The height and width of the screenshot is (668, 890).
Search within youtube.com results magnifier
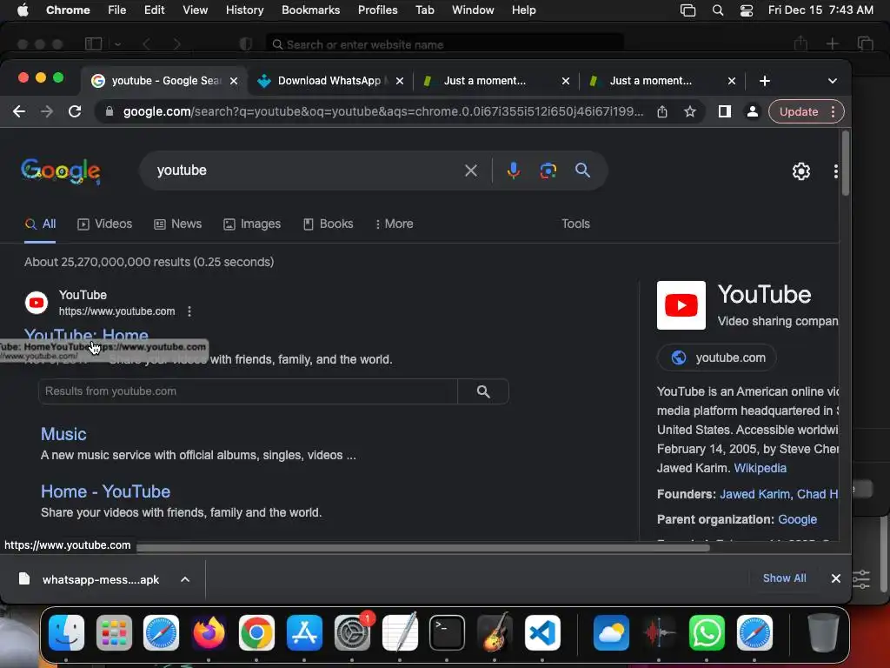[483, 391]
